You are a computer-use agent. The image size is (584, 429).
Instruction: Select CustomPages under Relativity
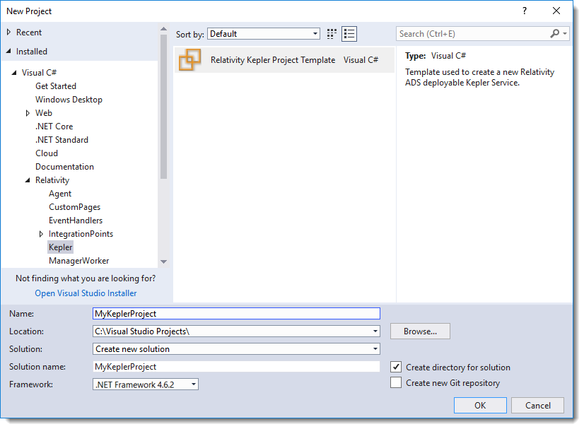(x=74, y=207)
